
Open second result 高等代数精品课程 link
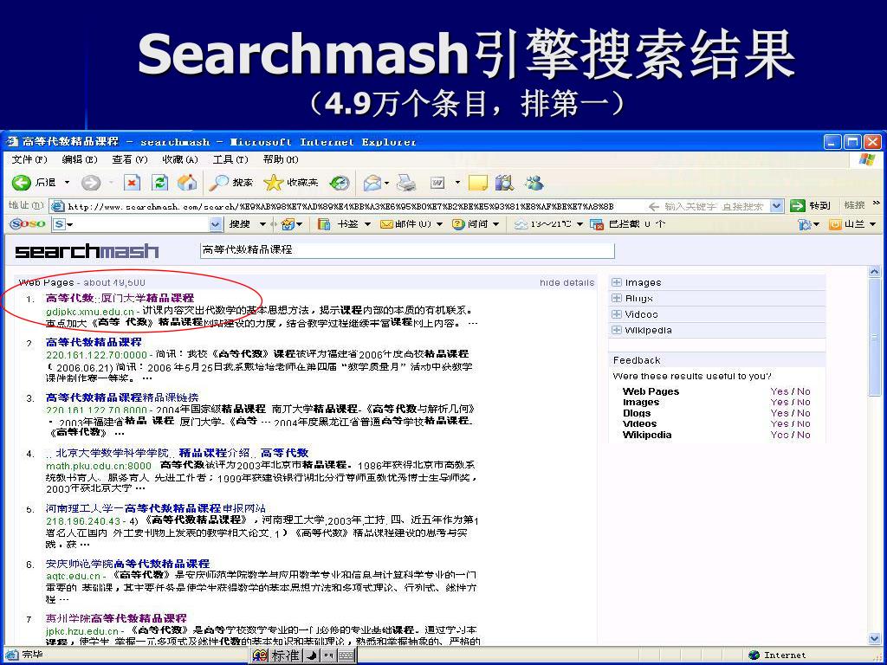pos(94,341)
